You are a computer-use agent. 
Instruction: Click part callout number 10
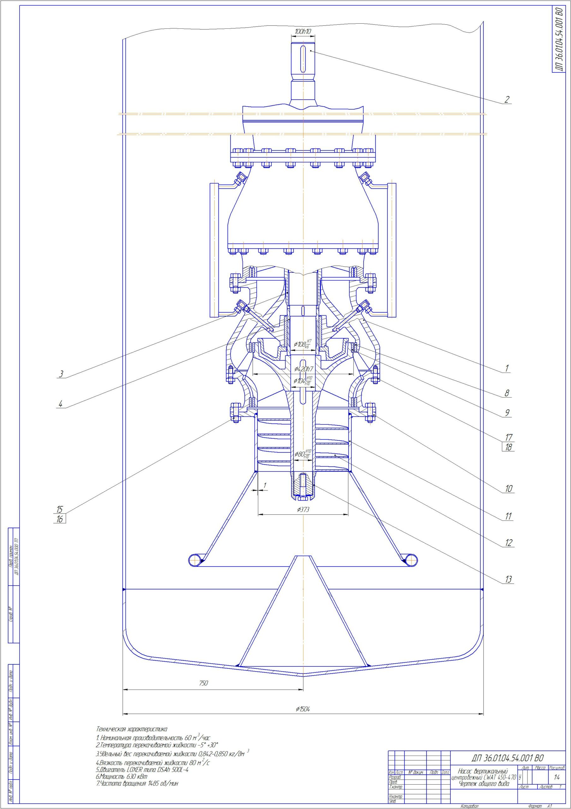coord(509,489)
